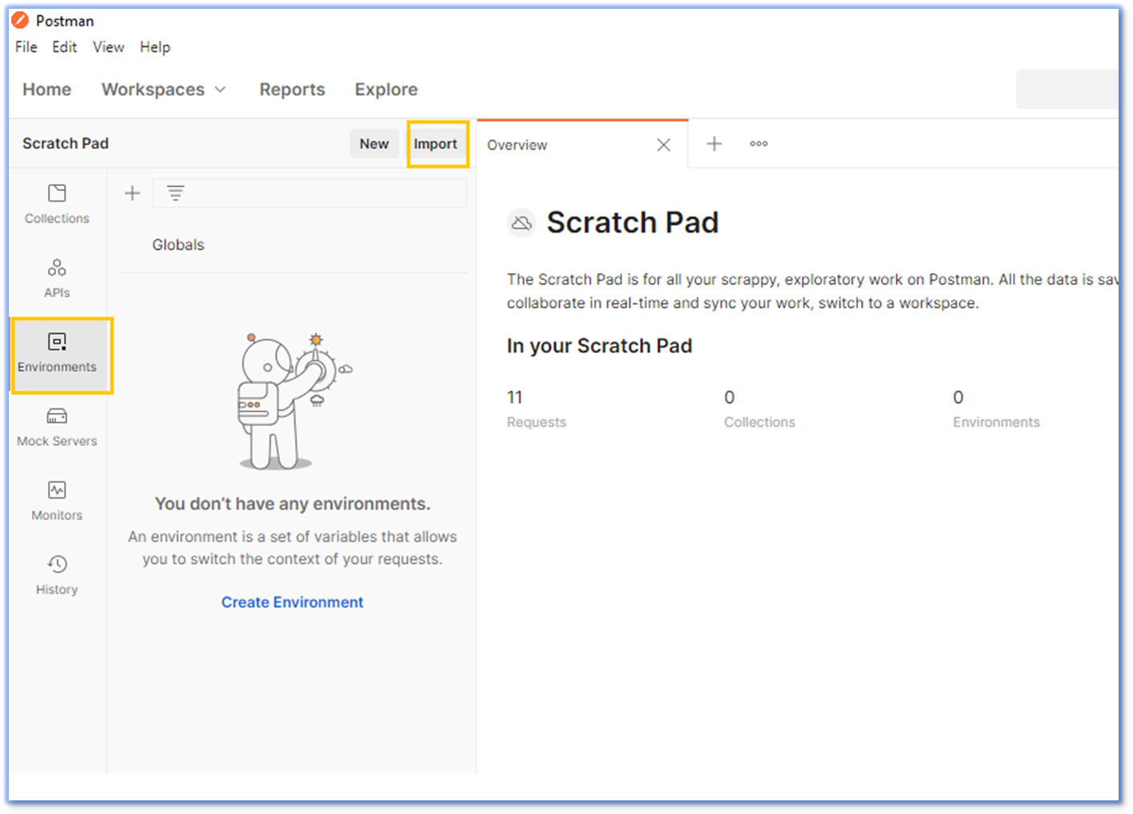Switch to the Overview tab
Screen dimensions: 1133x814
(x=517, y=145)
